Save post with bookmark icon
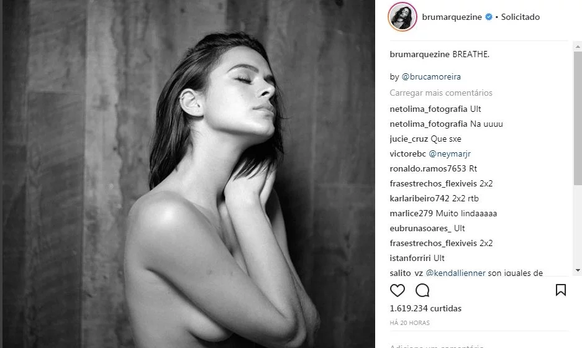The height and width of the screenshot is (348, 582). click(x=560, y=290)
